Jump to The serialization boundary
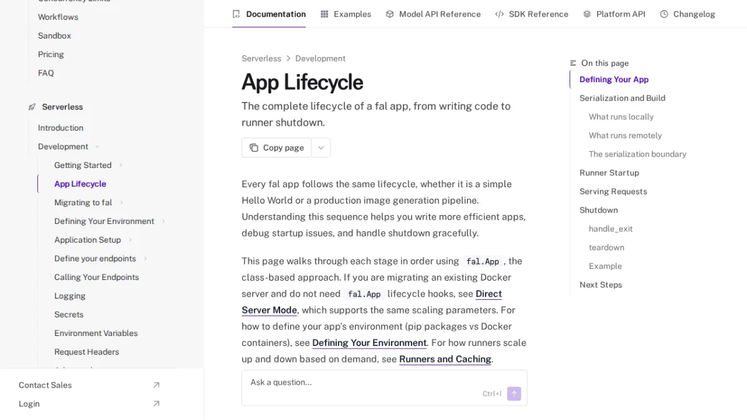747x420 pixels. pos(637,154)
